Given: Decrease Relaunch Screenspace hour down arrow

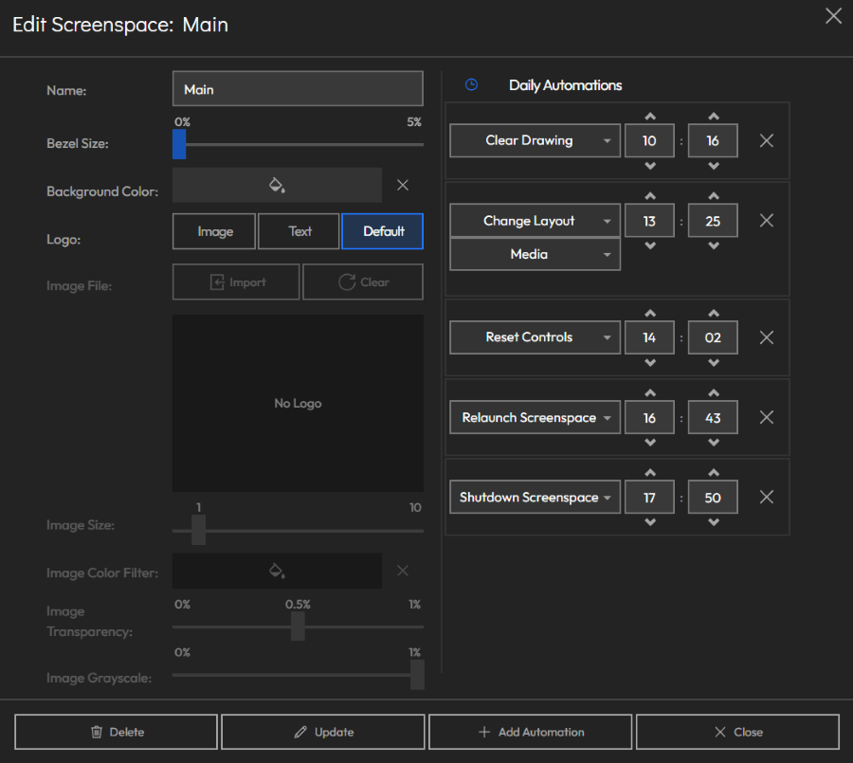Looking at the screenshot, I should (650, 443).
